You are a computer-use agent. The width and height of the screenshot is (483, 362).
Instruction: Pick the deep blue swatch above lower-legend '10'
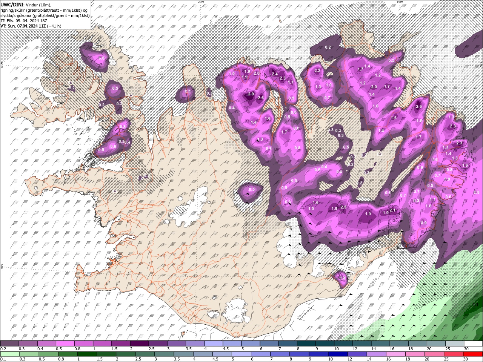click(337, 354)
